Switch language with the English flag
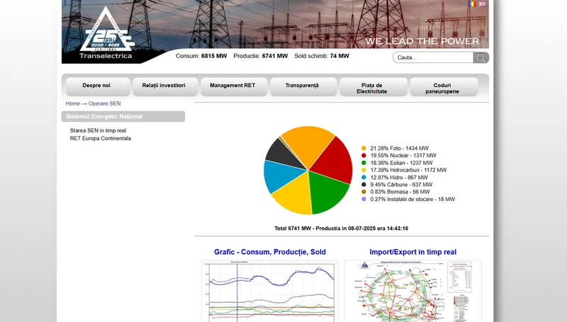 483,4
